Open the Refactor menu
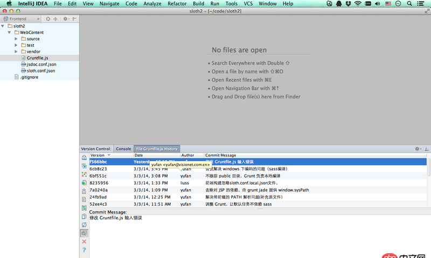Image resolution: width=431 pixels, height=258 pixels. pos(177,4)
